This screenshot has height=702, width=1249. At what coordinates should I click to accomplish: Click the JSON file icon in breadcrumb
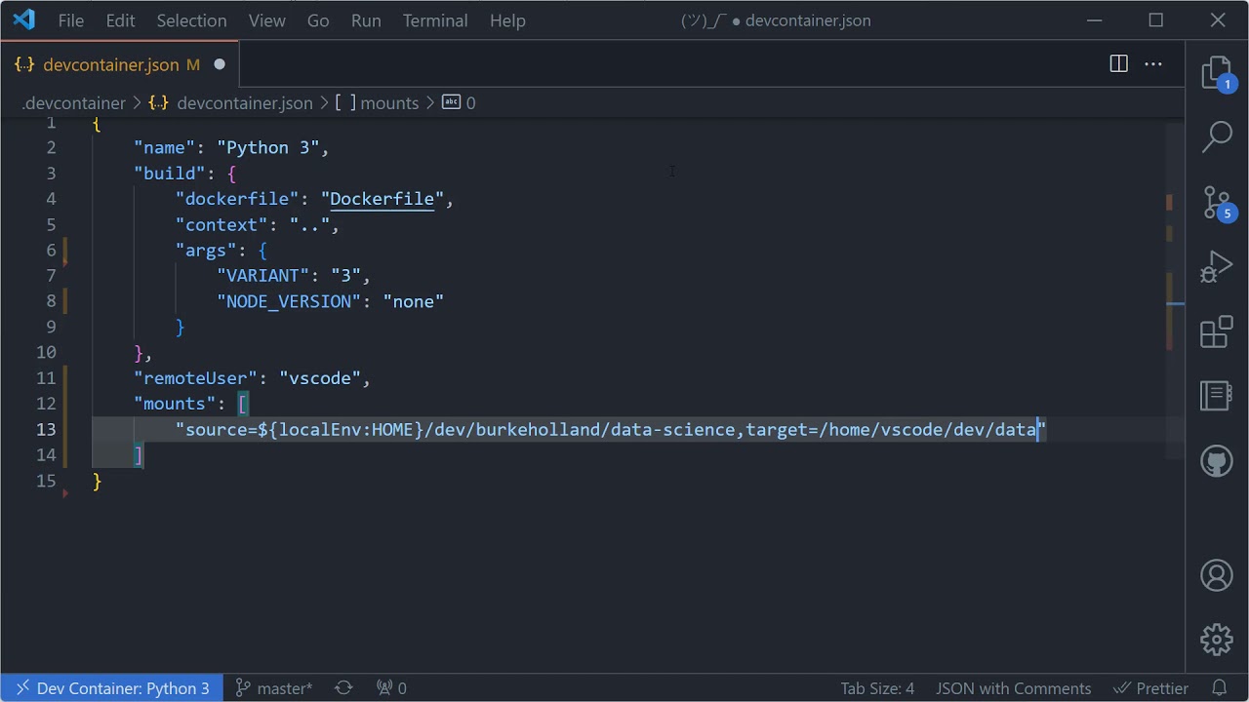click(159, 102)
